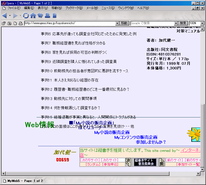
Task: Click the [次の5サイト] webring link
Action: click(90, 160)
